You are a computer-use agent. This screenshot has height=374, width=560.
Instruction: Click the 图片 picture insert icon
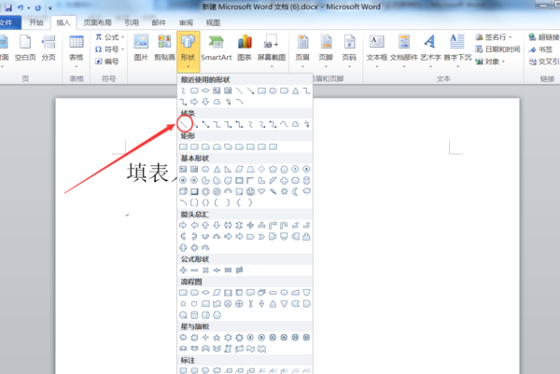[141, 48]
